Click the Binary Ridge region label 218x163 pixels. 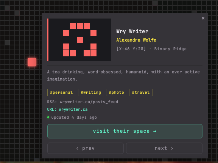(x=170, y=49)
